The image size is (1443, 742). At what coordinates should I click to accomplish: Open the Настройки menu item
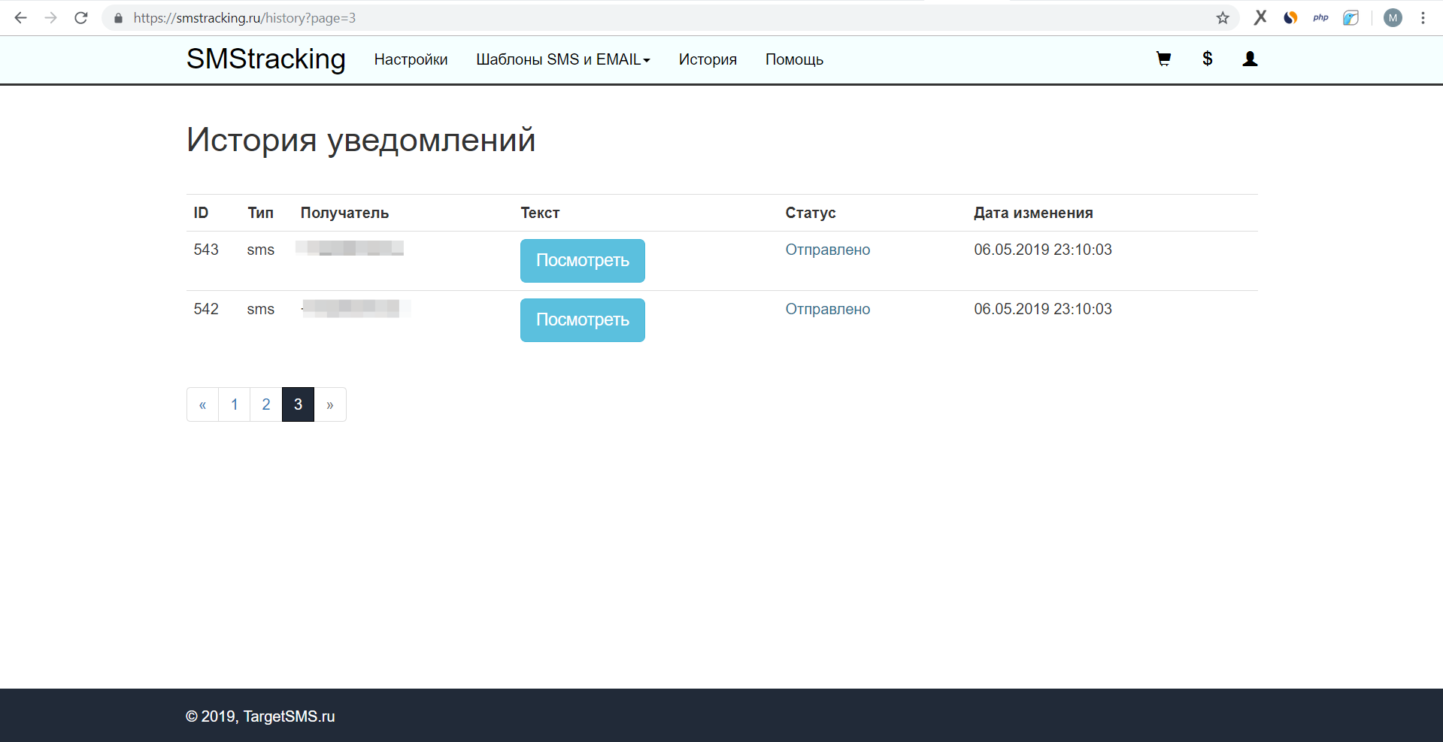click(x=411, y=59)
